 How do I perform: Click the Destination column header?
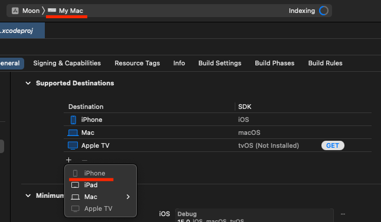86,107
